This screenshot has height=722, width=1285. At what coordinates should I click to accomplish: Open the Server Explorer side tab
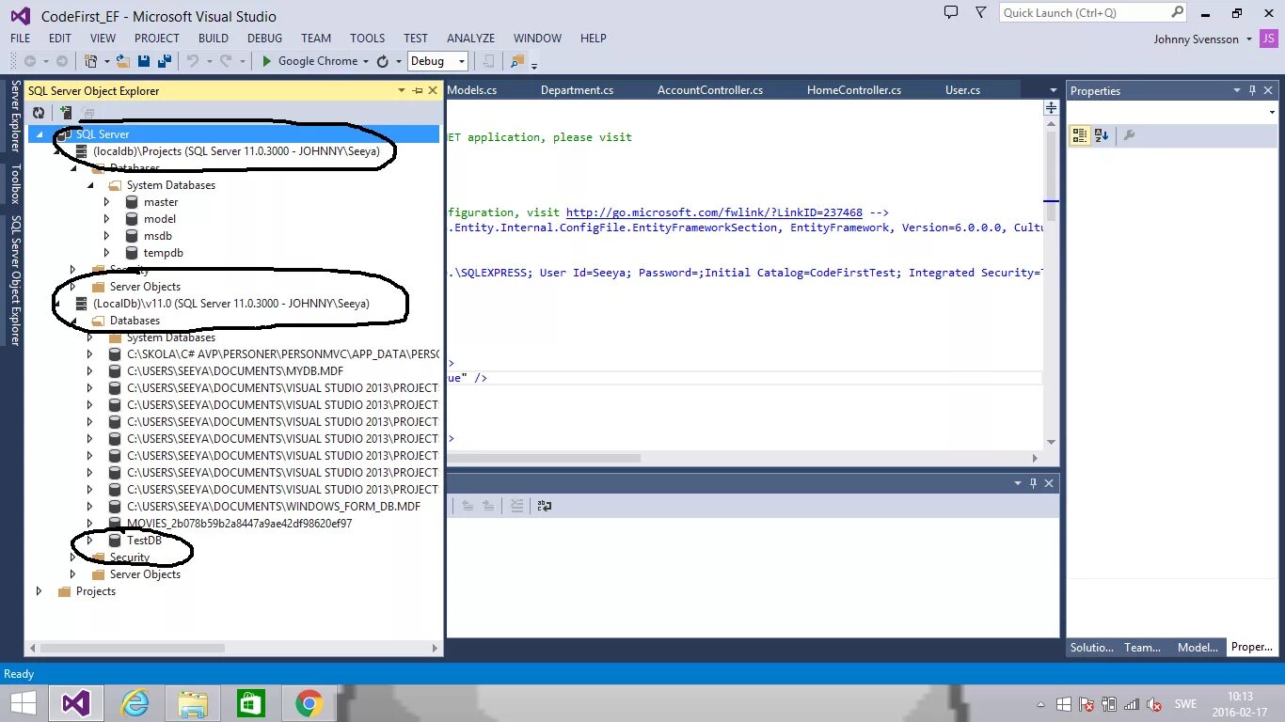[x=15, y=116]
